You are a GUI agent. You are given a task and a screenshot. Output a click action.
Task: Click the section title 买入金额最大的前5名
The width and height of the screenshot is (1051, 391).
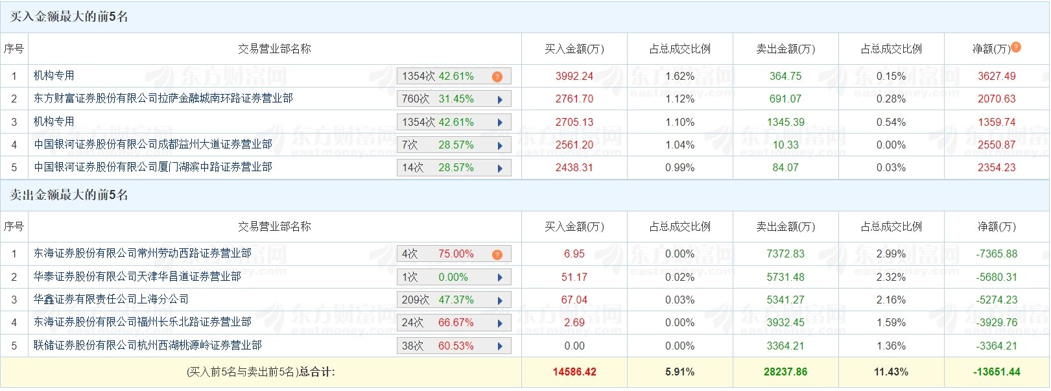point(69,17)
